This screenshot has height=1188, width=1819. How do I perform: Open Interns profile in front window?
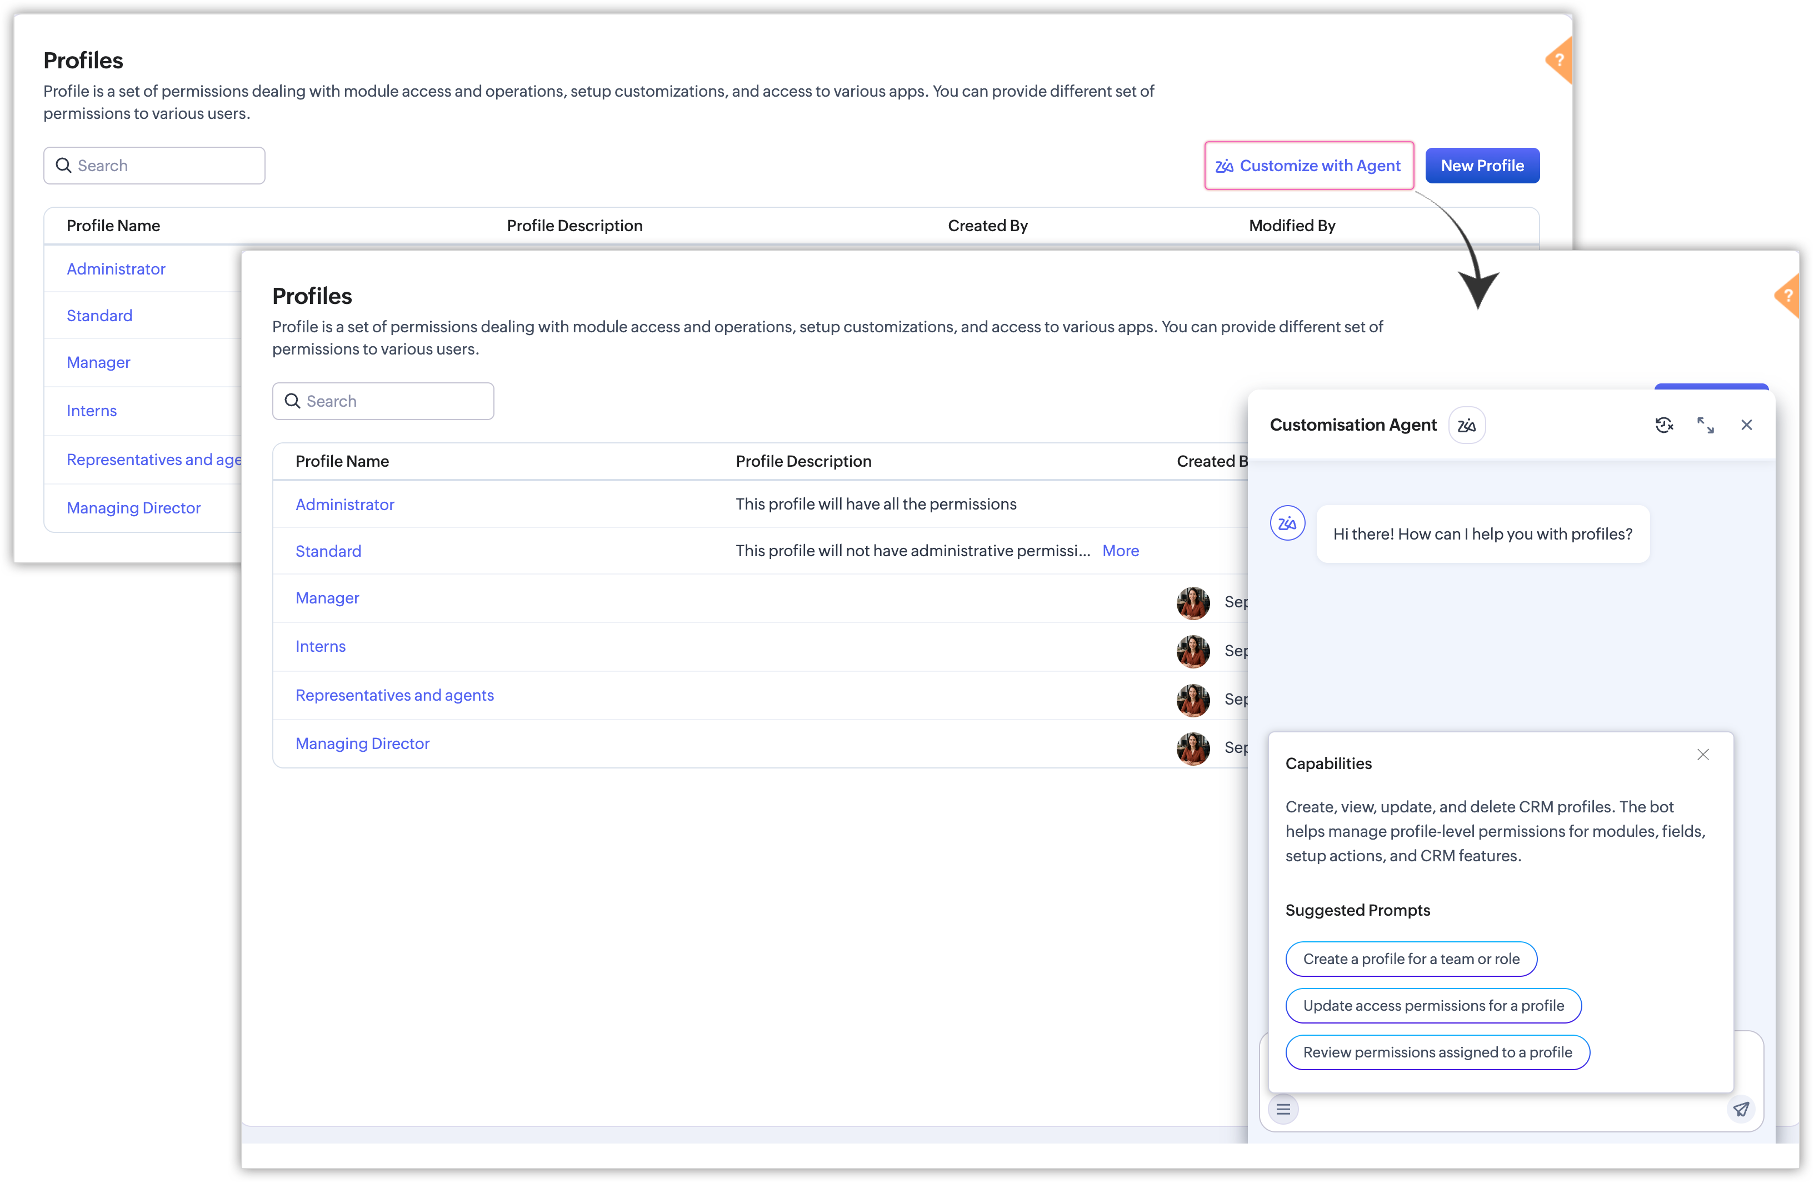tap(321, 646)
